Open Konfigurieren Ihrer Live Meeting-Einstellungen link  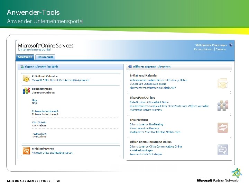click(155, 132)
